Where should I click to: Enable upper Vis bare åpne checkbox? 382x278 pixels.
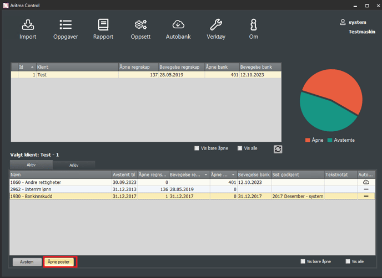(x=197, y=148)
